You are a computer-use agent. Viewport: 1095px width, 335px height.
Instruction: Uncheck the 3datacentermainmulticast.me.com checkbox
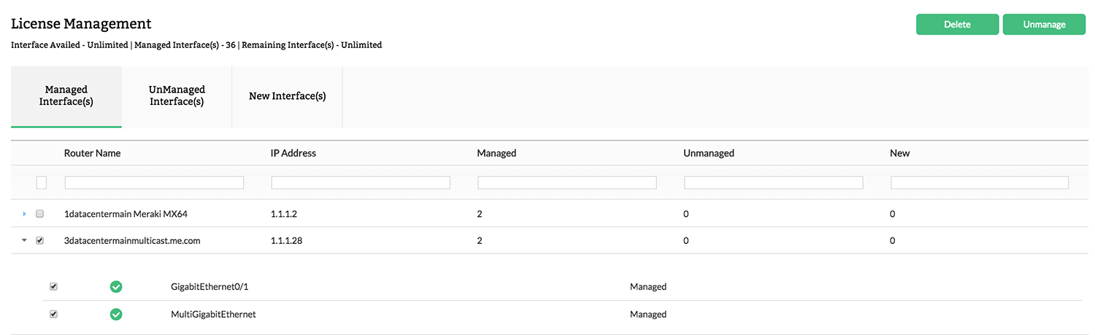(x=40, y=240)
